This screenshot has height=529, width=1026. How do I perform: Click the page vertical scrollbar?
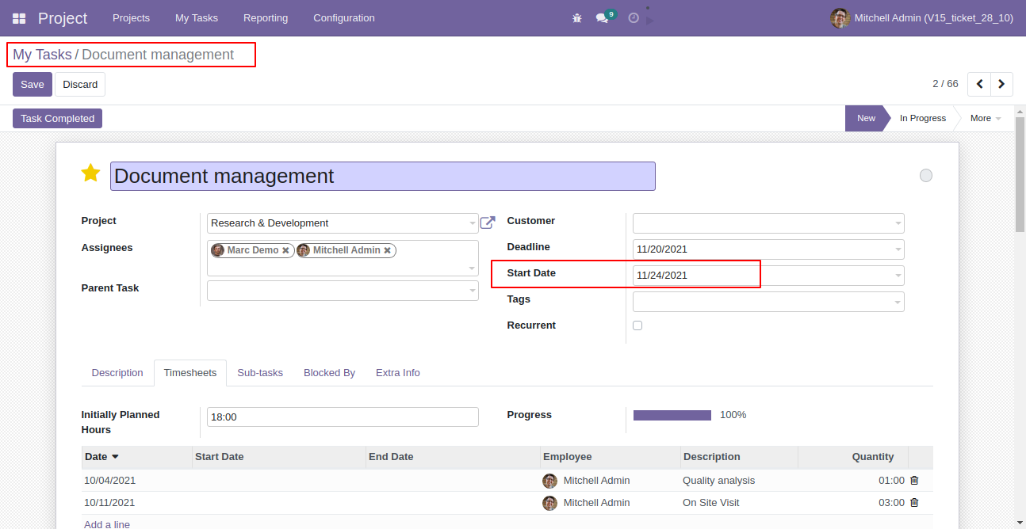[x=1020, y=174]
